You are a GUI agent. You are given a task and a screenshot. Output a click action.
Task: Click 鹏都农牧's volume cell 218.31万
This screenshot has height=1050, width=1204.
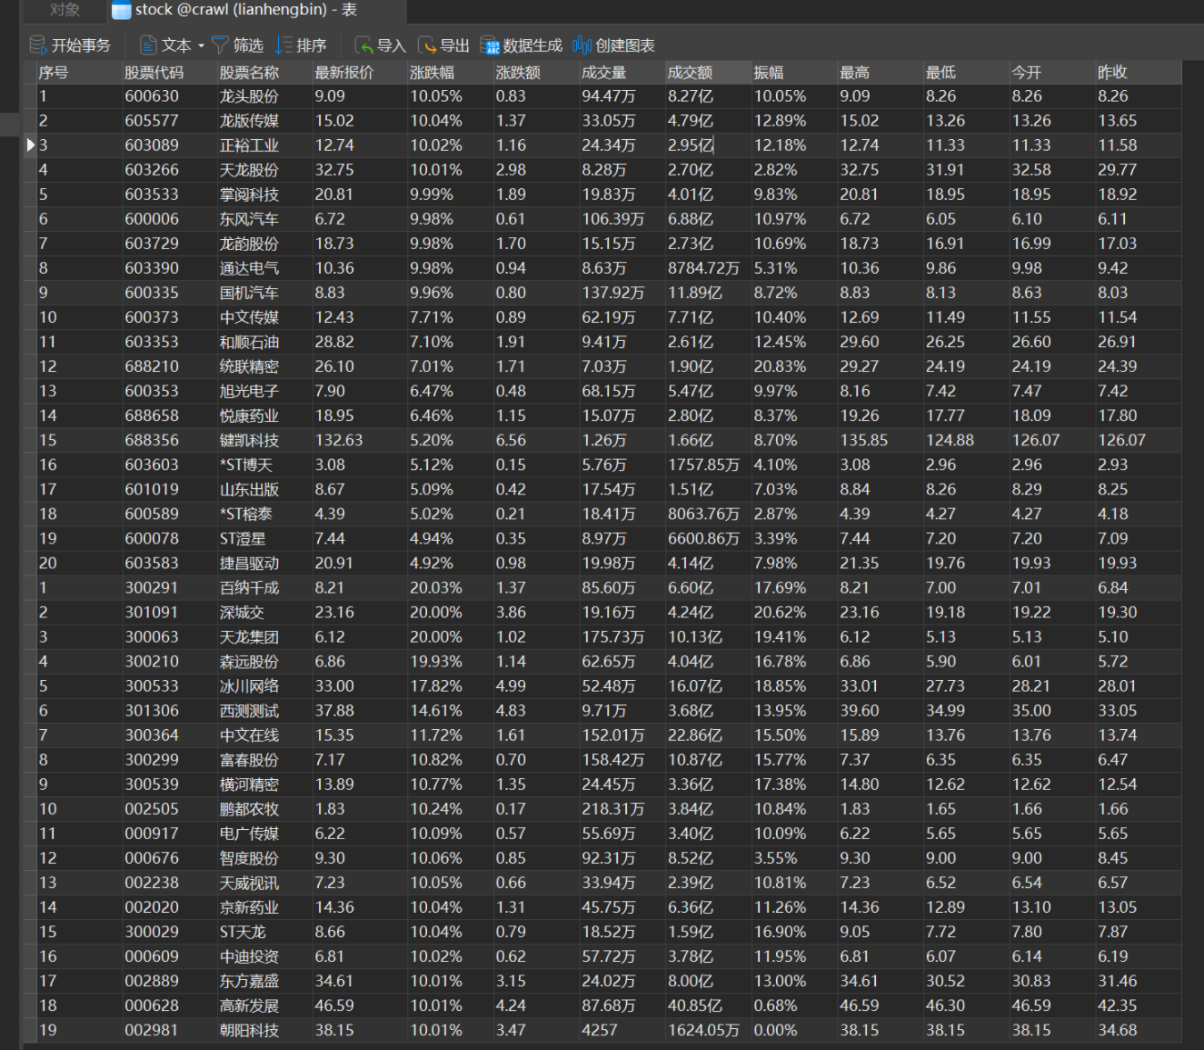pos(622,807)
